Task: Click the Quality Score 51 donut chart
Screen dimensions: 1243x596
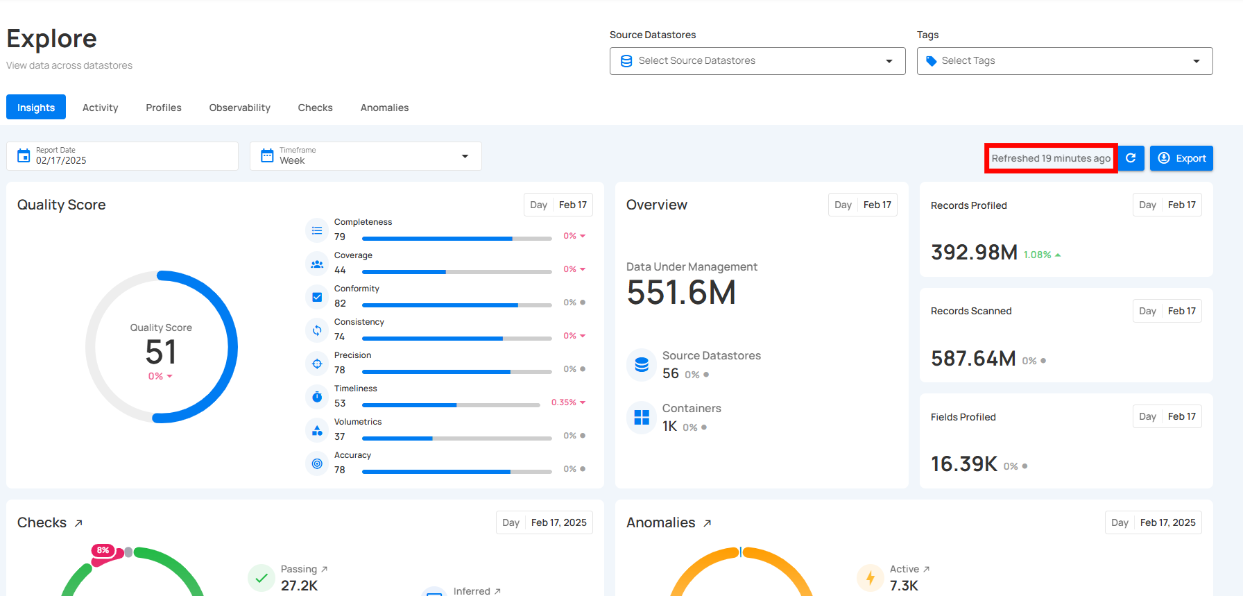Action: [162, 347]
